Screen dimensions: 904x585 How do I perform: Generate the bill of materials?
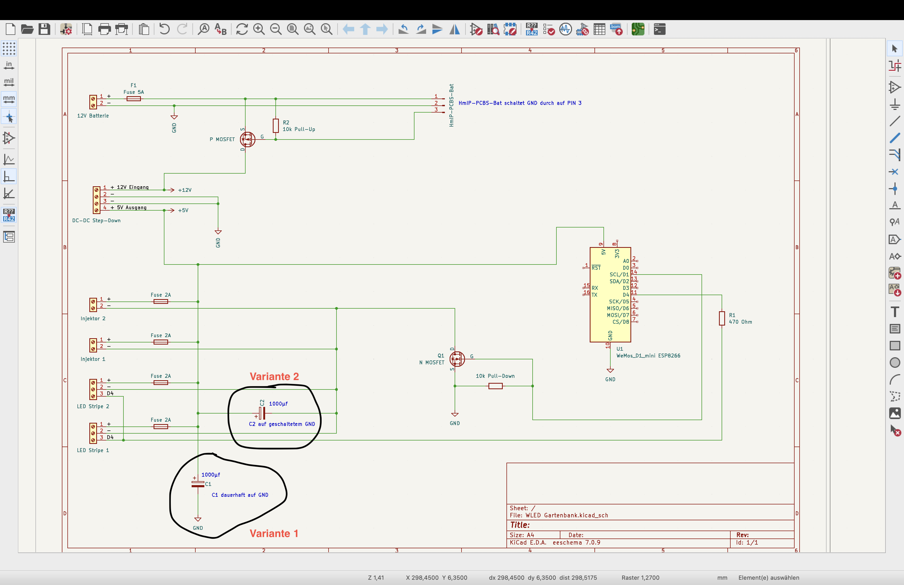click(616, 29)
